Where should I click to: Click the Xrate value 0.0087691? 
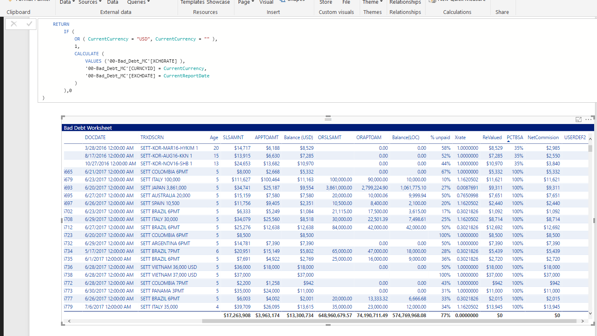coord(467,187)
